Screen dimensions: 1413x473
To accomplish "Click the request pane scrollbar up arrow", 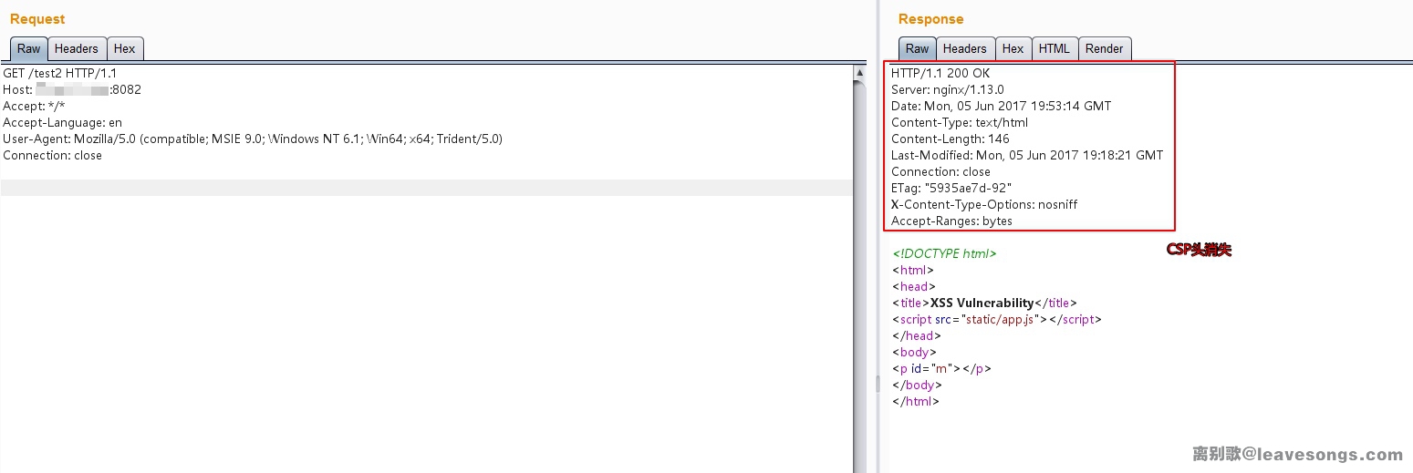I will [859, 71].
